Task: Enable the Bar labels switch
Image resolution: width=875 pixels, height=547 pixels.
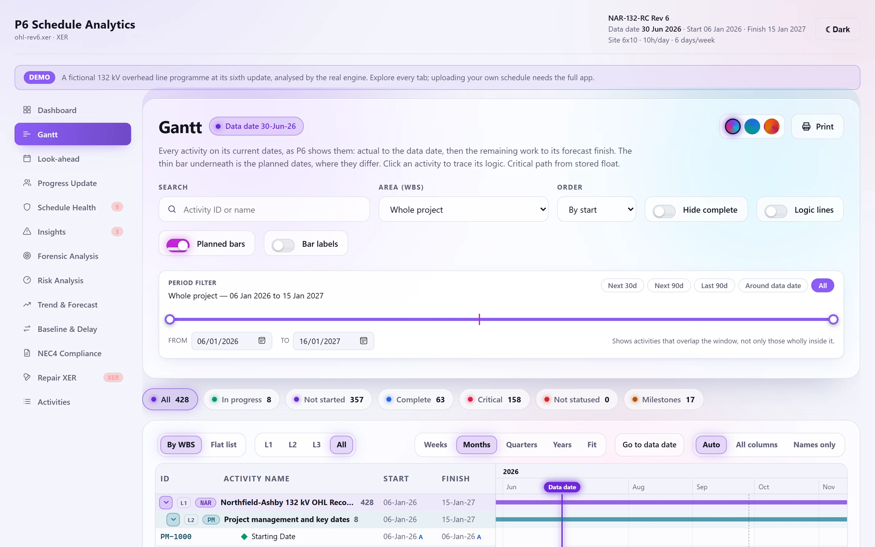Action: (x=283, y=245)
